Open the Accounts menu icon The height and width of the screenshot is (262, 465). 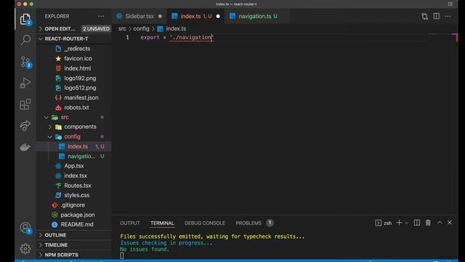[x=25, y=228]
